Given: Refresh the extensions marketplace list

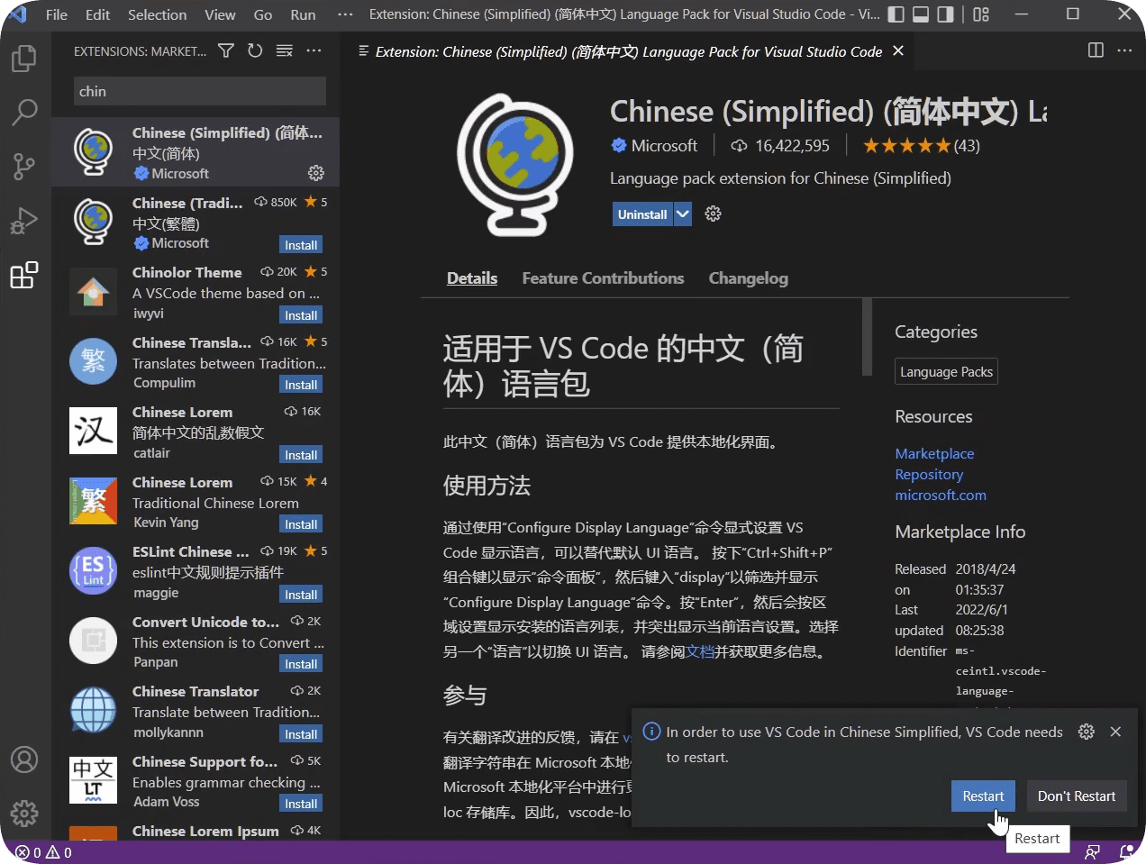Looking at the screenshot, I should (255, 51).
